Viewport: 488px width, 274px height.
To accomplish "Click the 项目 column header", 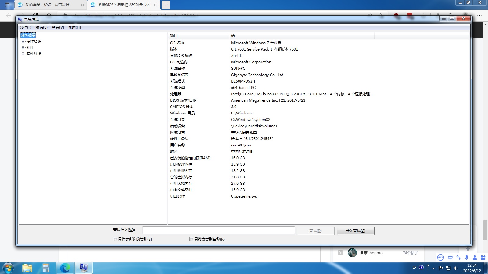I will pyautogui.click(x=199, y=36).
